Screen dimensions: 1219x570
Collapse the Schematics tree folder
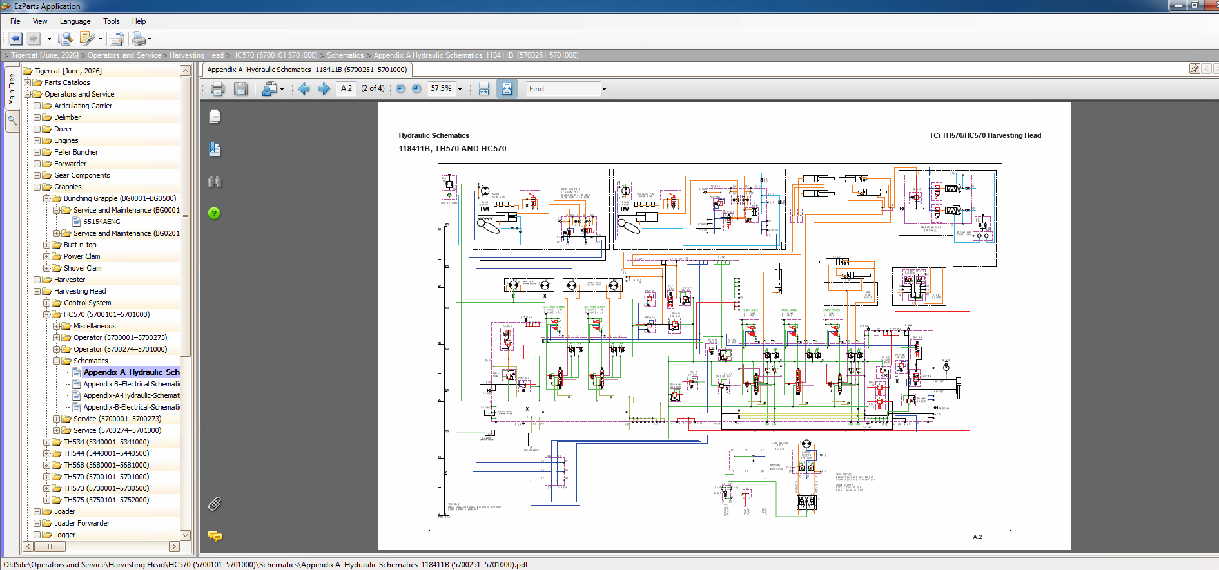coord(56,361)
